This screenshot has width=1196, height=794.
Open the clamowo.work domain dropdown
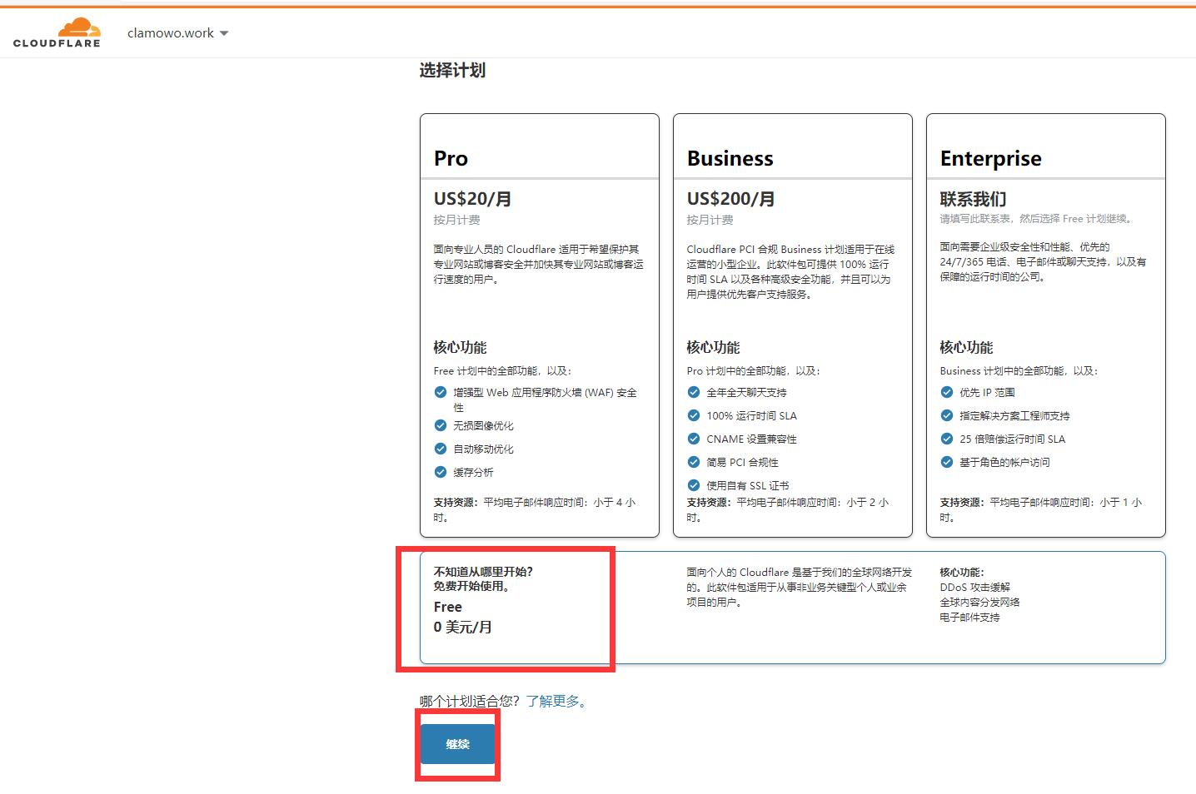177,33
